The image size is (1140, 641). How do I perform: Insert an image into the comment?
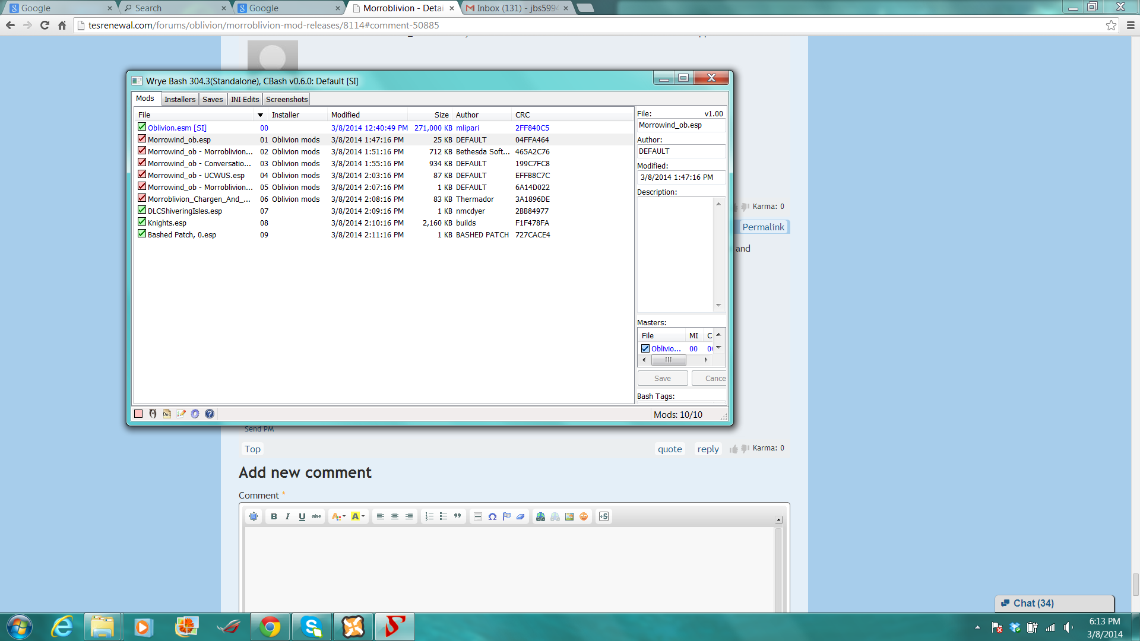point(569,516)
